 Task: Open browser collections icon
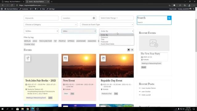click(x=185, y=5)
